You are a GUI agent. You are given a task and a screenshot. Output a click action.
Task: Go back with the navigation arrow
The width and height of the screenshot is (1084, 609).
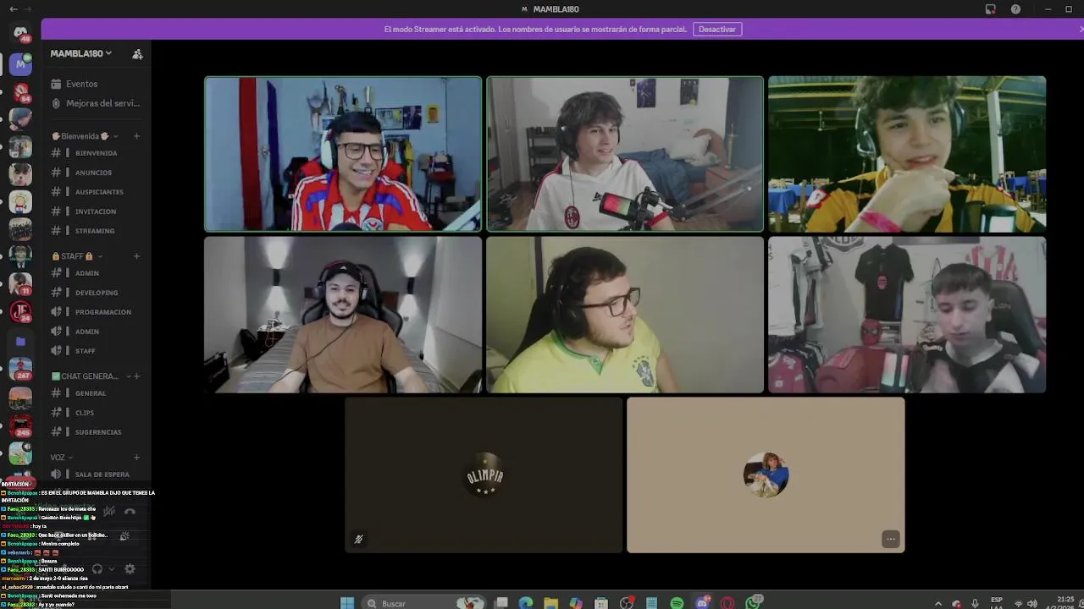point(13,8)
